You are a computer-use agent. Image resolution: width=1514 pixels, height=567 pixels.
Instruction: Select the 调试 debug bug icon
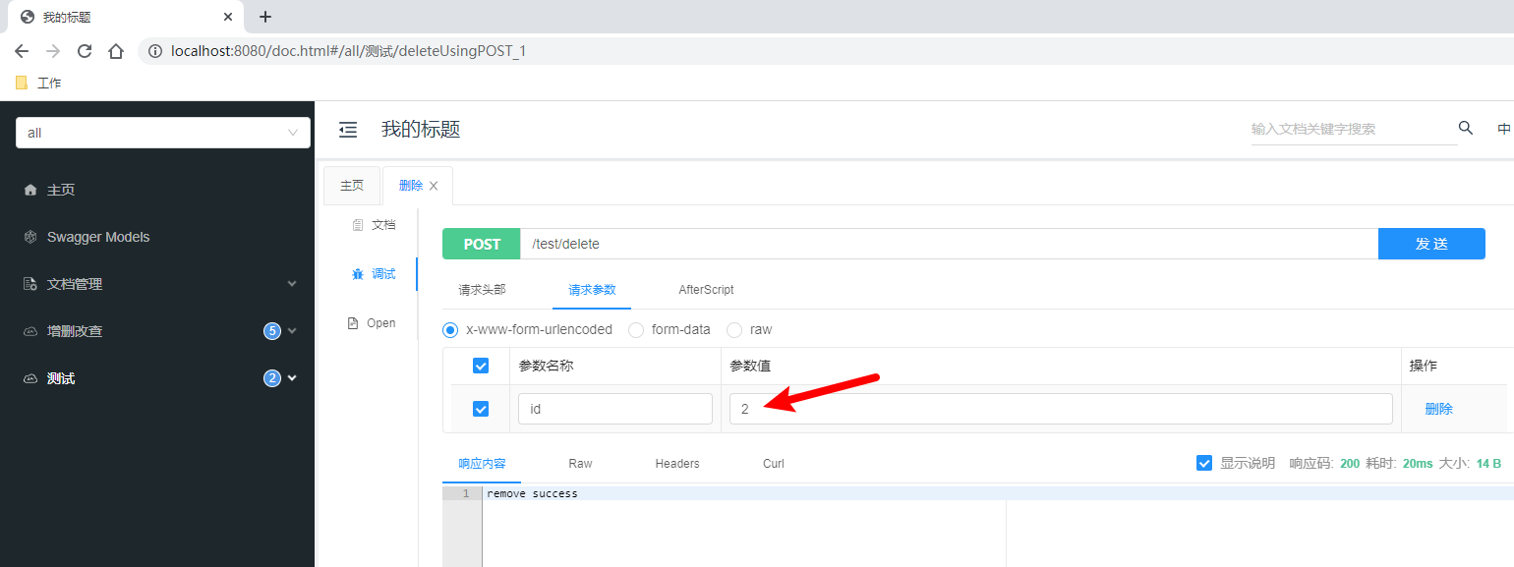point(358,274)
